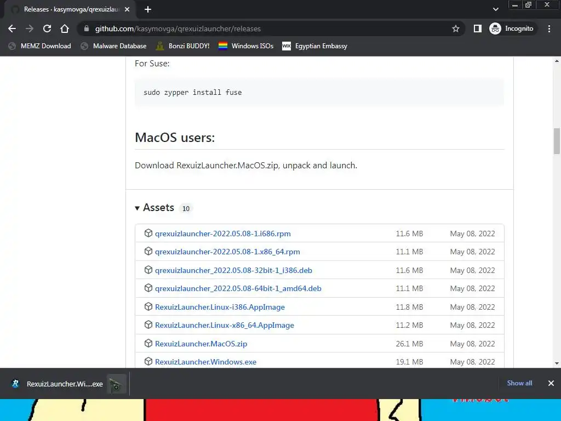Click the For Suse: label
The width and height of the screenshot is (561, 421).
[x=152, y=64]
